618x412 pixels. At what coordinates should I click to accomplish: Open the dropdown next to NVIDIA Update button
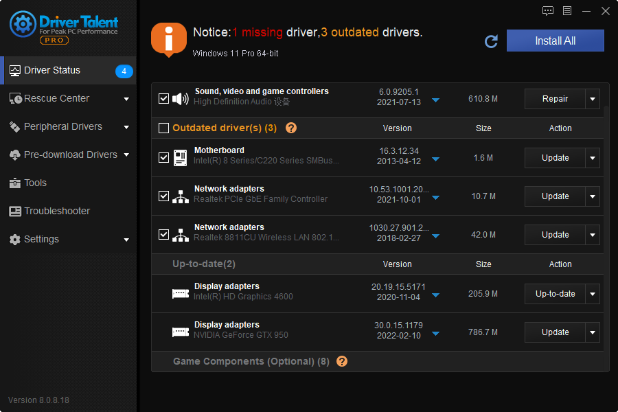coord(592,332)
